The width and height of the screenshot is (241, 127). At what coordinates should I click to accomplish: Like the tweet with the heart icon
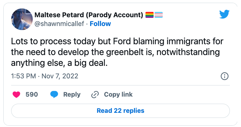point(16,94)
